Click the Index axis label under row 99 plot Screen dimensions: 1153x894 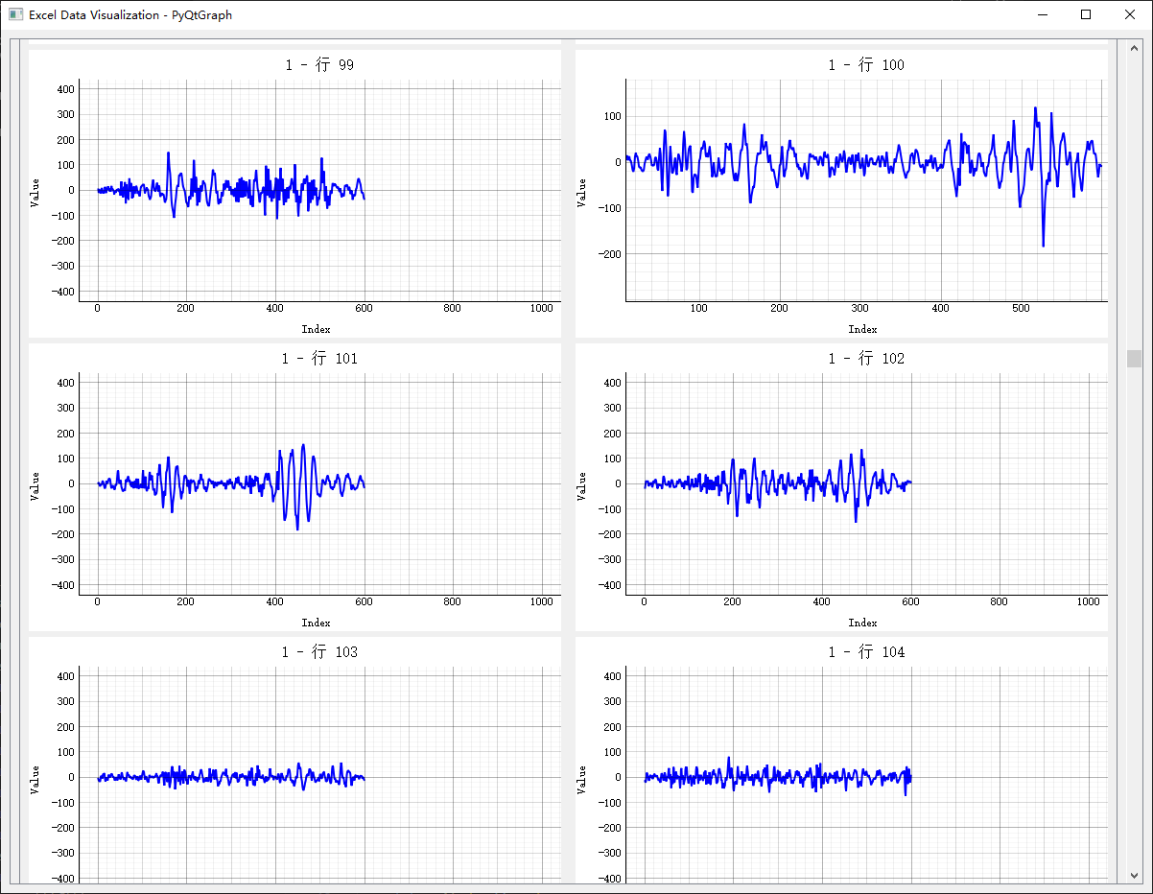[x=316, y=329]
